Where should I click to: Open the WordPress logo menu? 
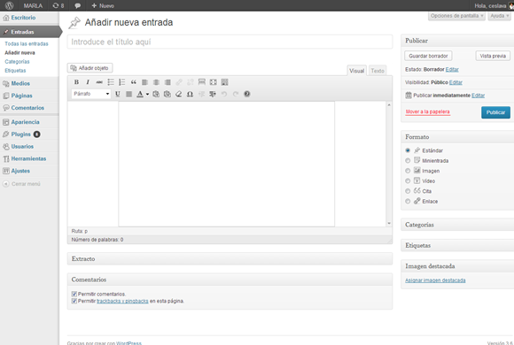pos(9,5)
